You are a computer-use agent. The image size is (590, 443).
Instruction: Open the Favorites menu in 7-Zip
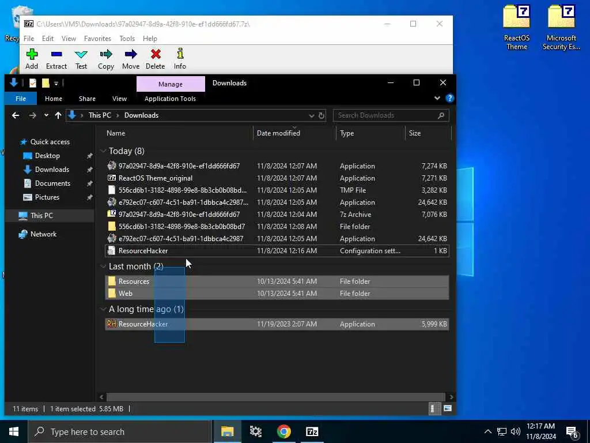tap(97, 39)
